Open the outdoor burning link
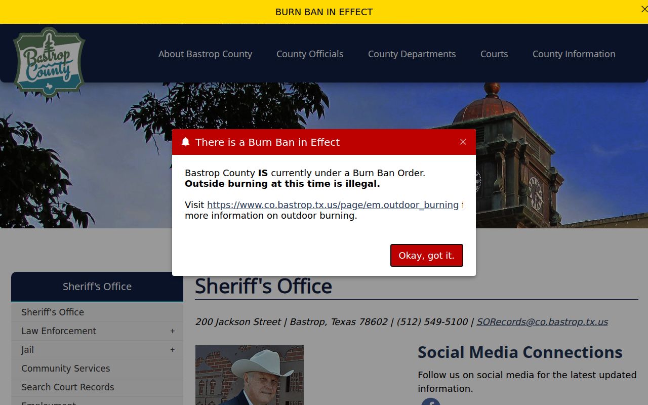Screen dimensions: 648x405 coord(333,205)
